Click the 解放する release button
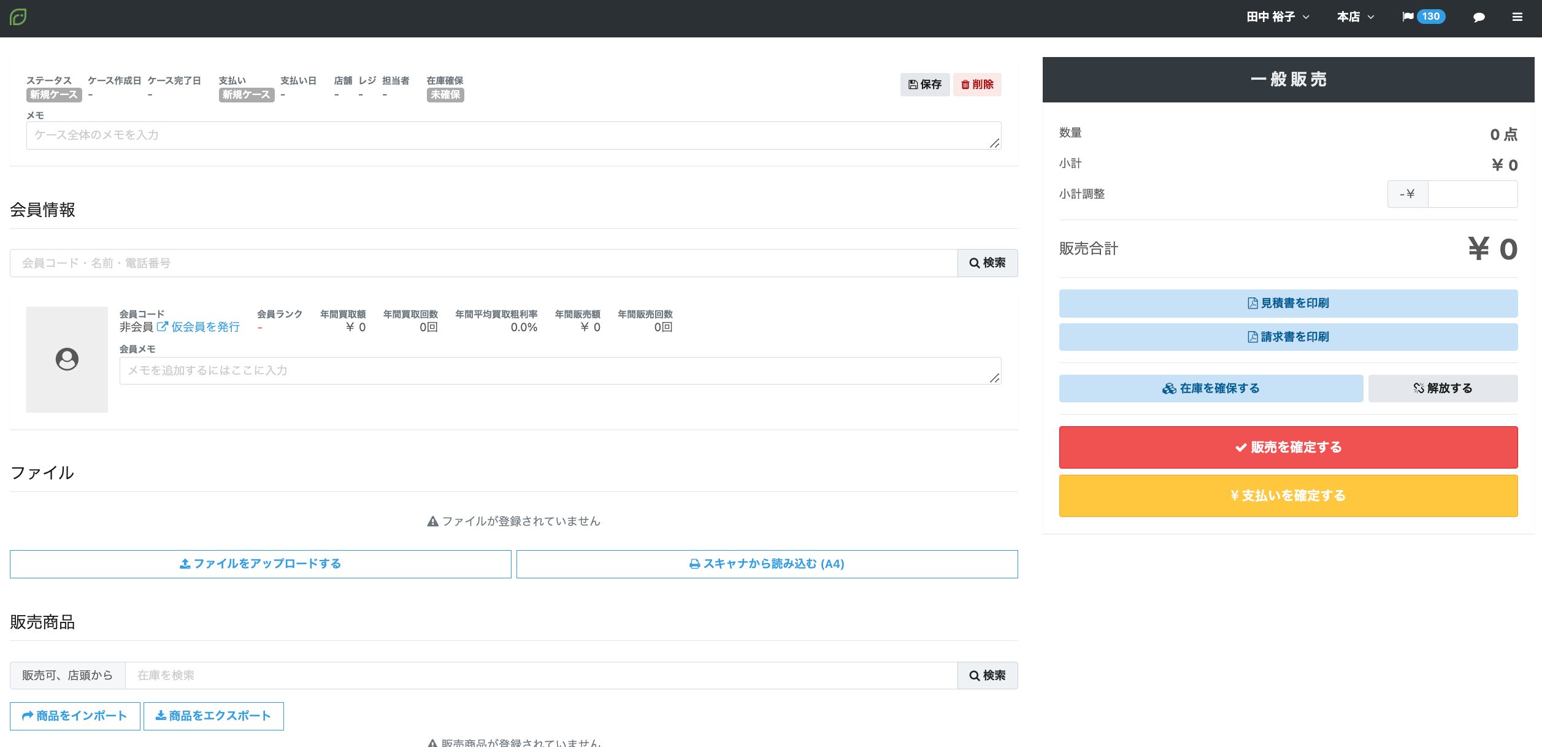1542x747 pixels. point(1443,389)
